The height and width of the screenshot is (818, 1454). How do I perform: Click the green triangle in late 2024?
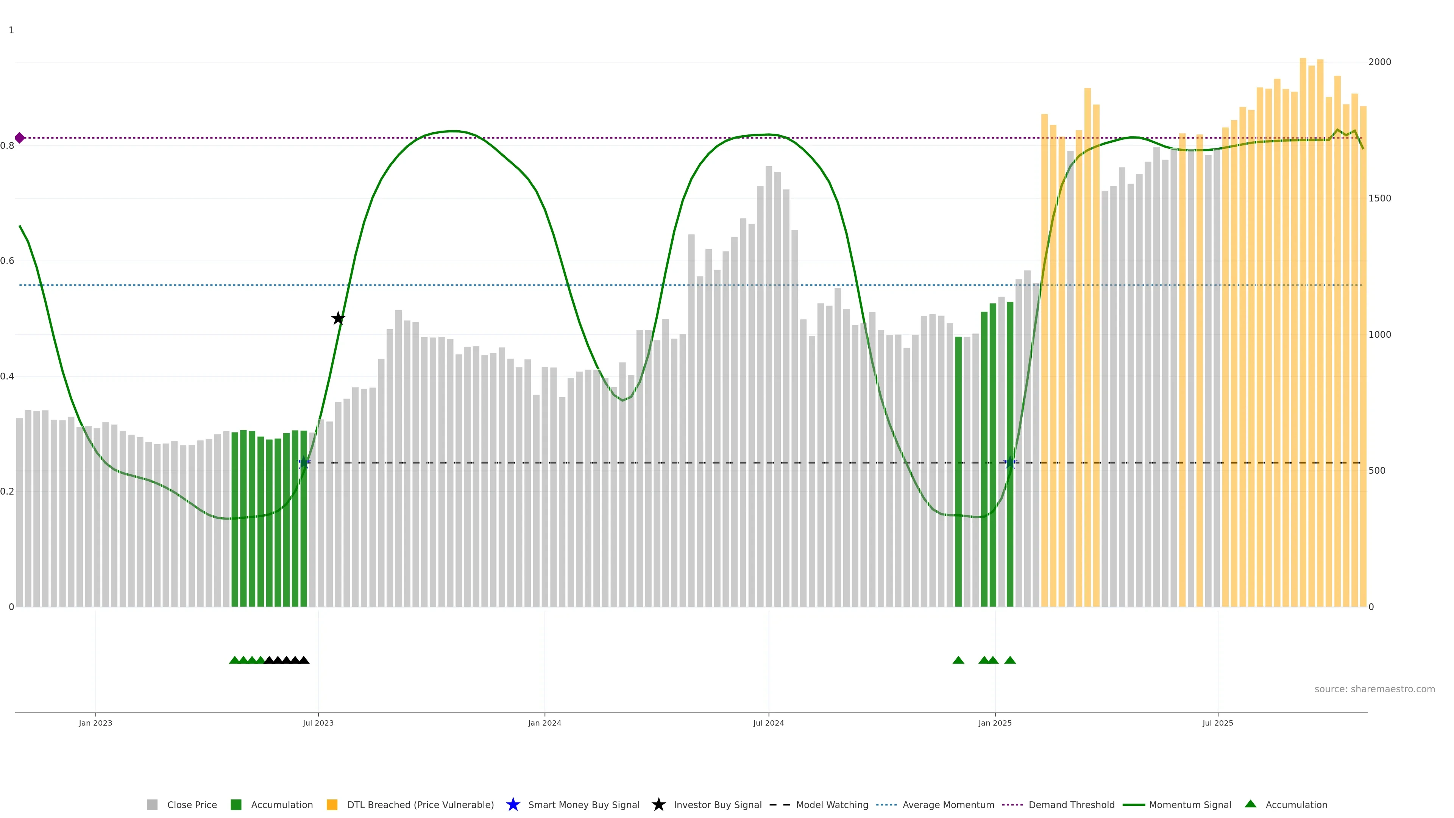[x=958, y=660]
